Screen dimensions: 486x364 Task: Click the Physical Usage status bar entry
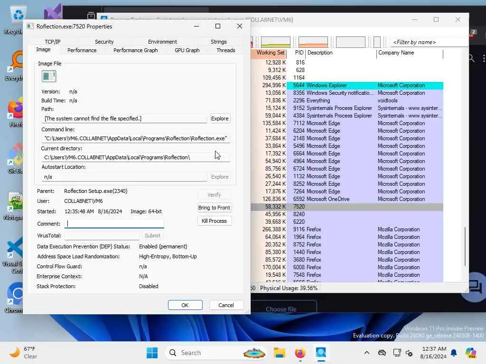pos(289,288)
